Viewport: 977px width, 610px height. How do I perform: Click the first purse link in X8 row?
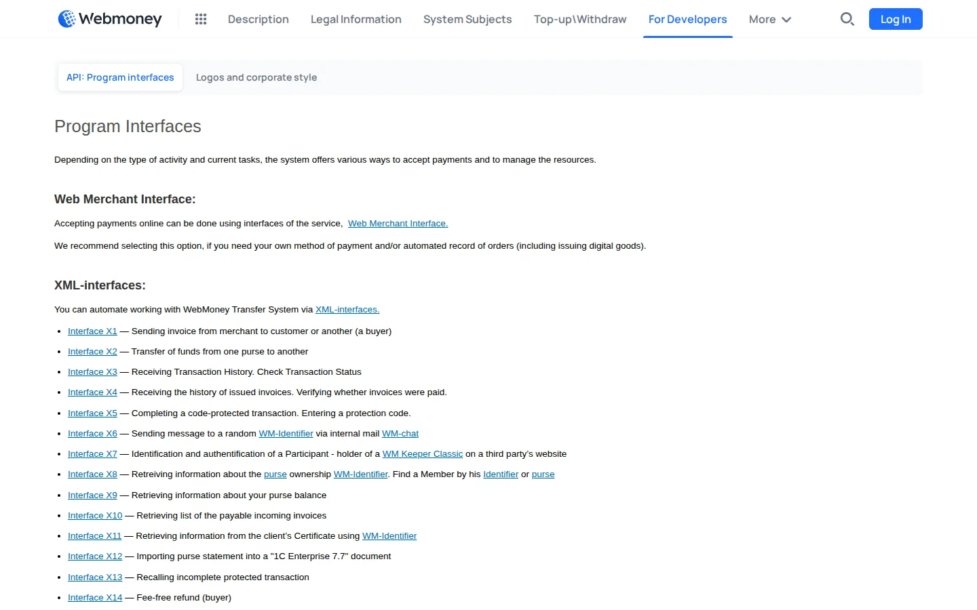[275, 474]
